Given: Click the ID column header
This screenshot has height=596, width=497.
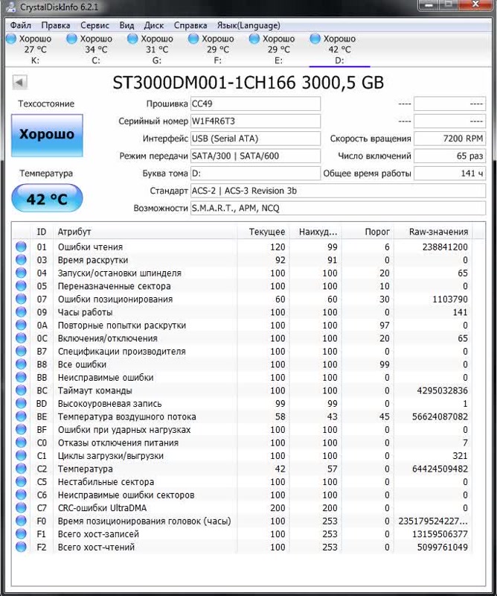Looking at the screenshot, I should (x=42, y=232).
